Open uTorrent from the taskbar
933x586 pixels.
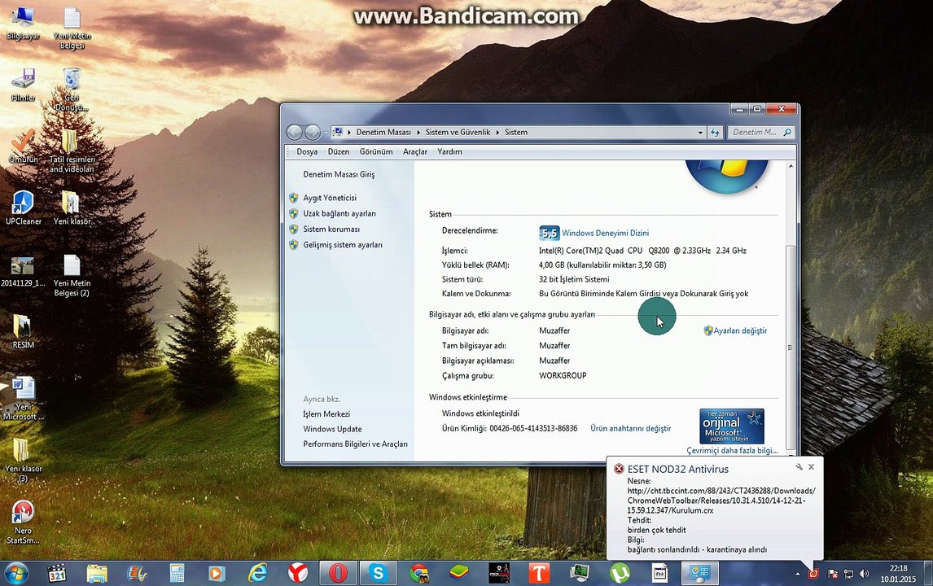pyautogui.click(x=620, y=574)
